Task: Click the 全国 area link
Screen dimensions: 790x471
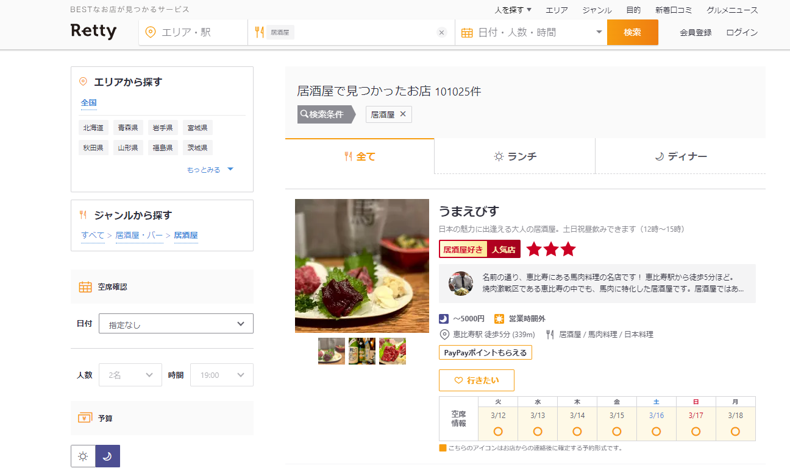Action: 89,102
